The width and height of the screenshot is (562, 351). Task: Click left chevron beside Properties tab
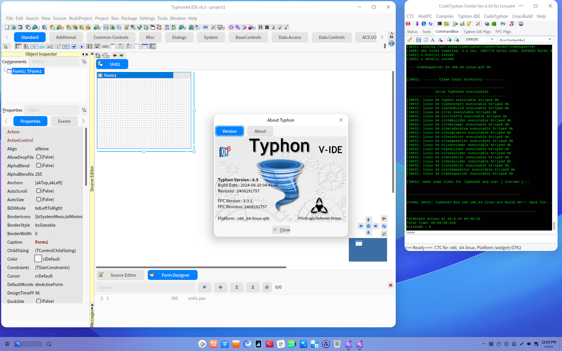pos(6,121)
